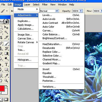Open the Window menu

coord(62,5)
